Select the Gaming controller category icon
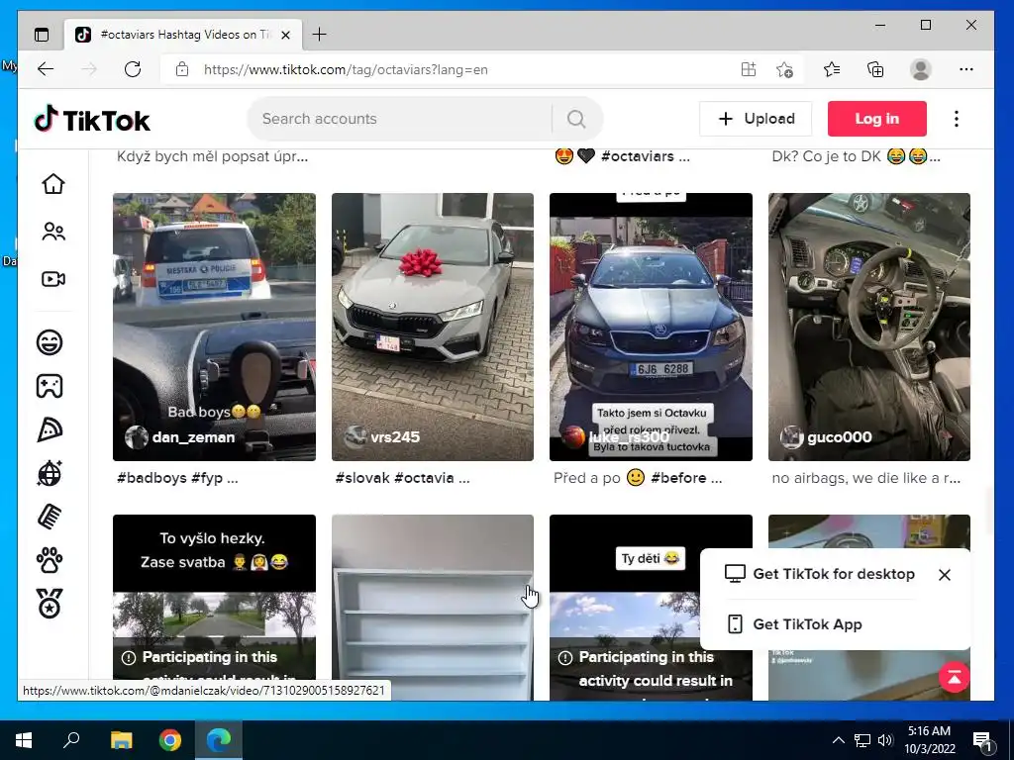Screen dimensions: 1014x760 [x=50, y=386]
